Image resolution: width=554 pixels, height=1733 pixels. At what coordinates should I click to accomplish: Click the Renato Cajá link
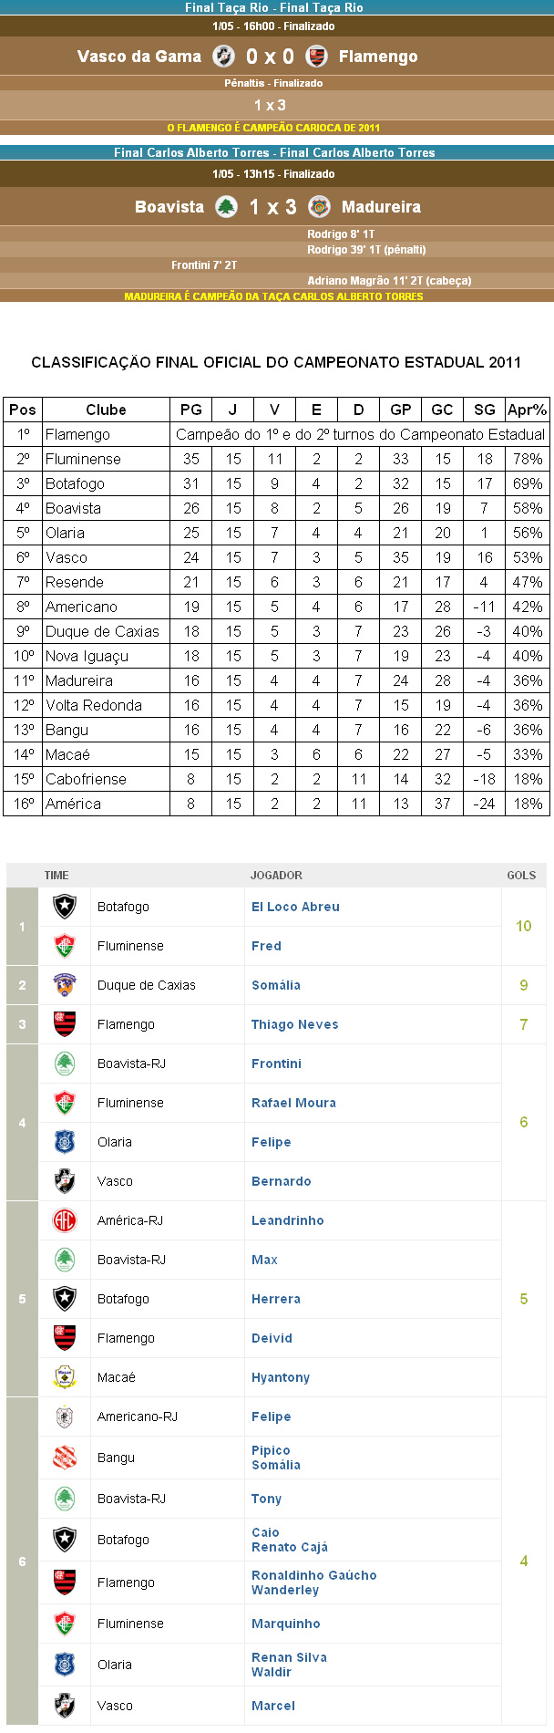click(290, 1547)
